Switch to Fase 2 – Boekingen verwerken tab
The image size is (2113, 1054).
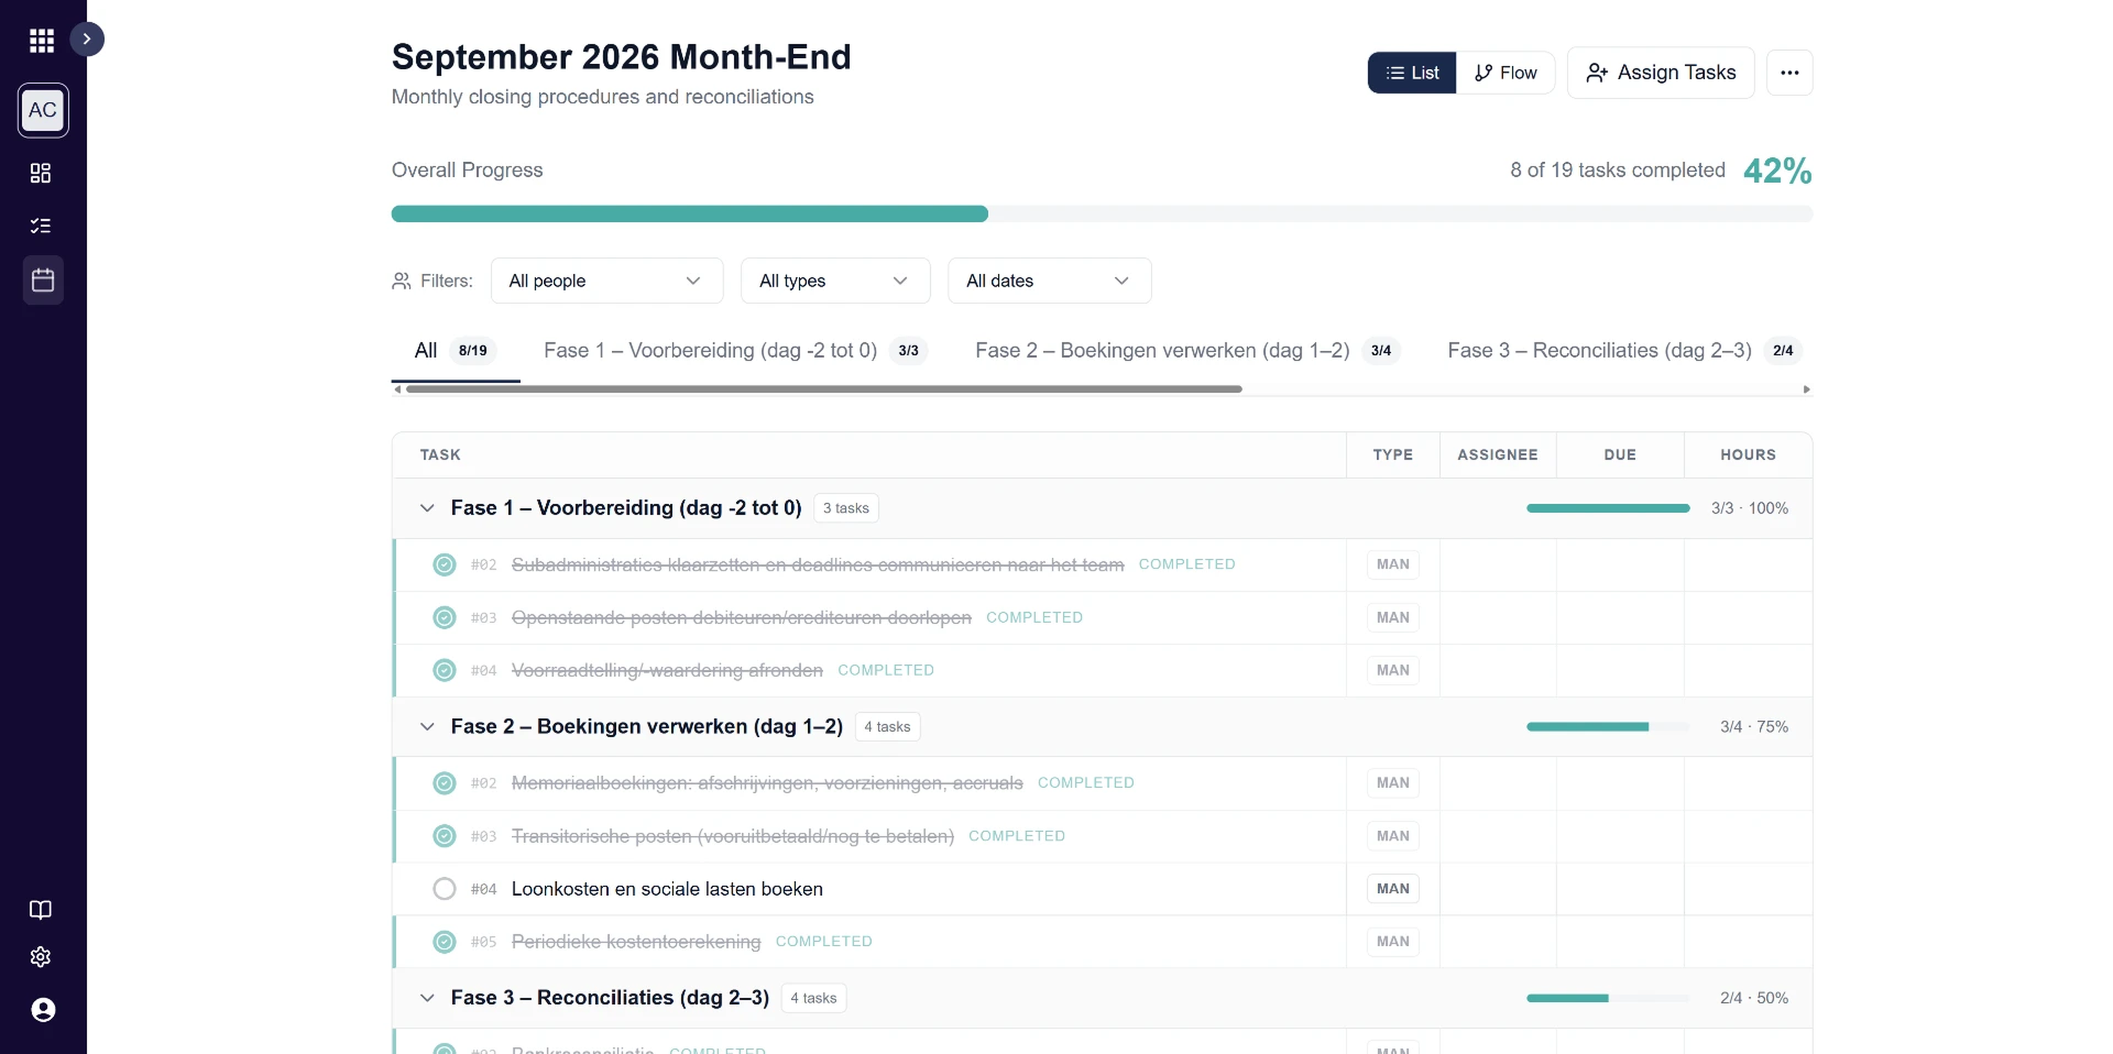click(x=1187, y=351)
